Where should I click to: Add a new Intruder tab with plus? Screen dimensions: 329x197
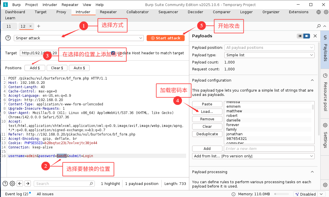39,26
